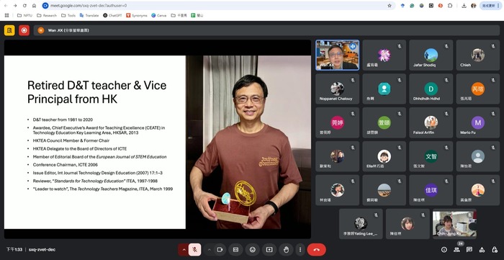
Task: Open Synonyms bookmark
Action: pyautogui.click(x=137, y=15)
